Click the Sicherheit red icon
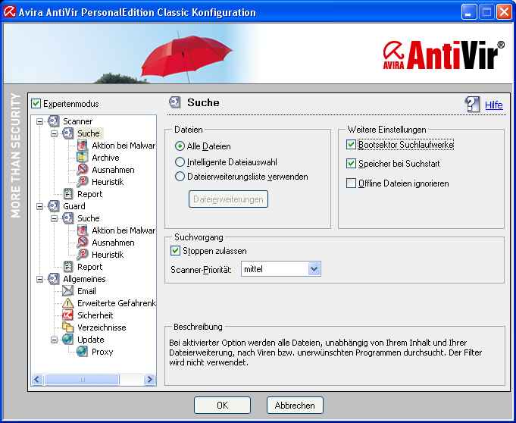The height and width of the screenshot is (423, 516). pyautogui.click(x=67, y=315)
